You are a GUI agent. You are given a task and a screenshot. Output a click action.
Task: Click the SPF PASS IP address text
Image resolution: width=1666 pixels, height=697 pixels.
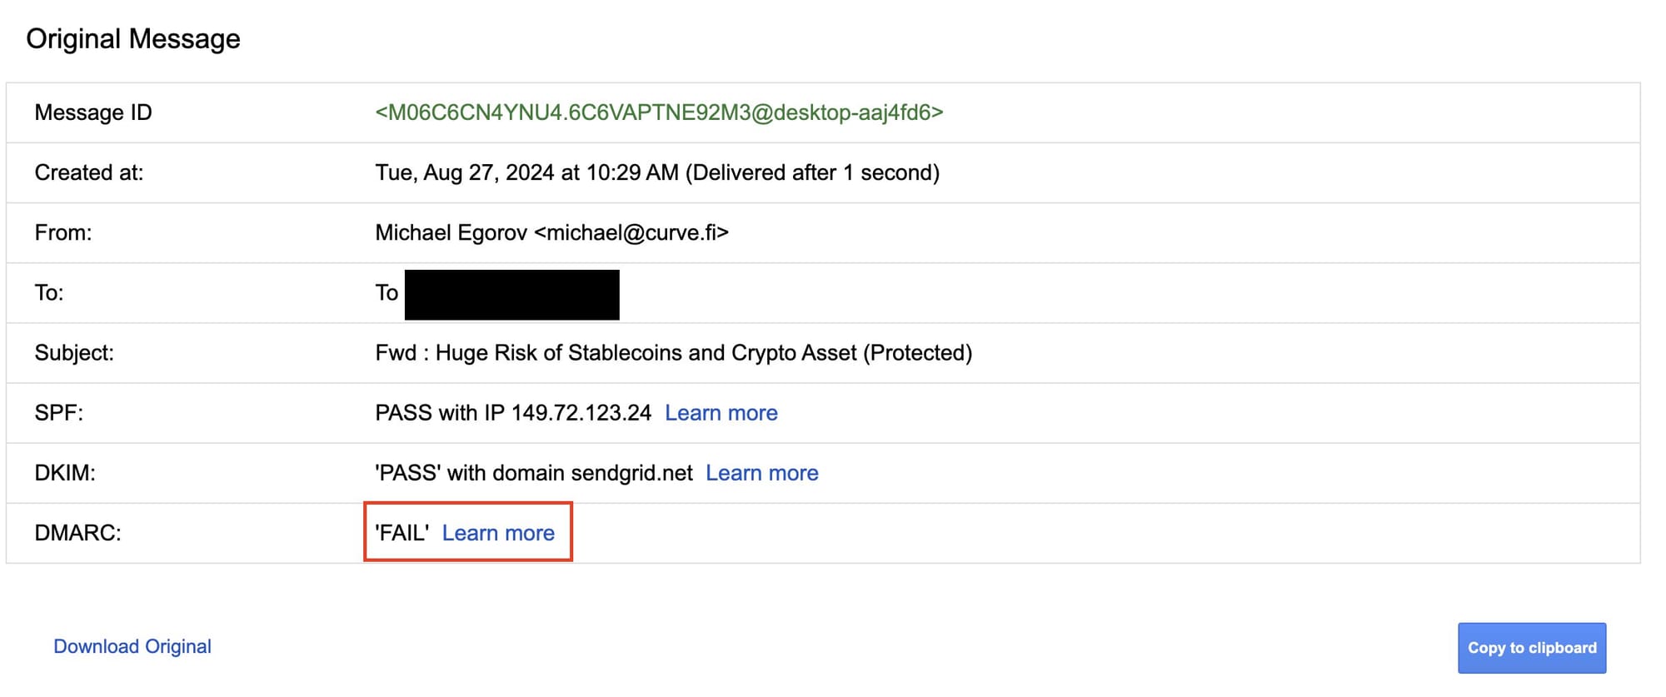pos(513,413)
